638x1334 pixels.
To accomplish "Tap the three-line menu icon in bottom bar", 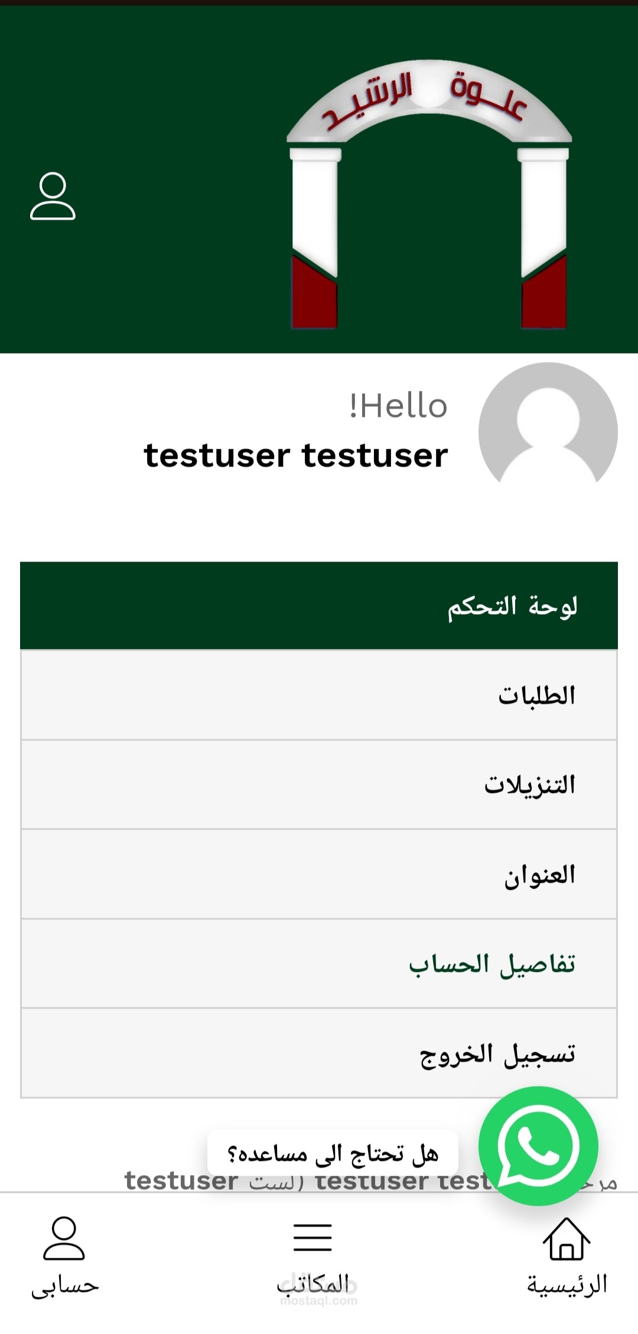I will (313, 1238).
